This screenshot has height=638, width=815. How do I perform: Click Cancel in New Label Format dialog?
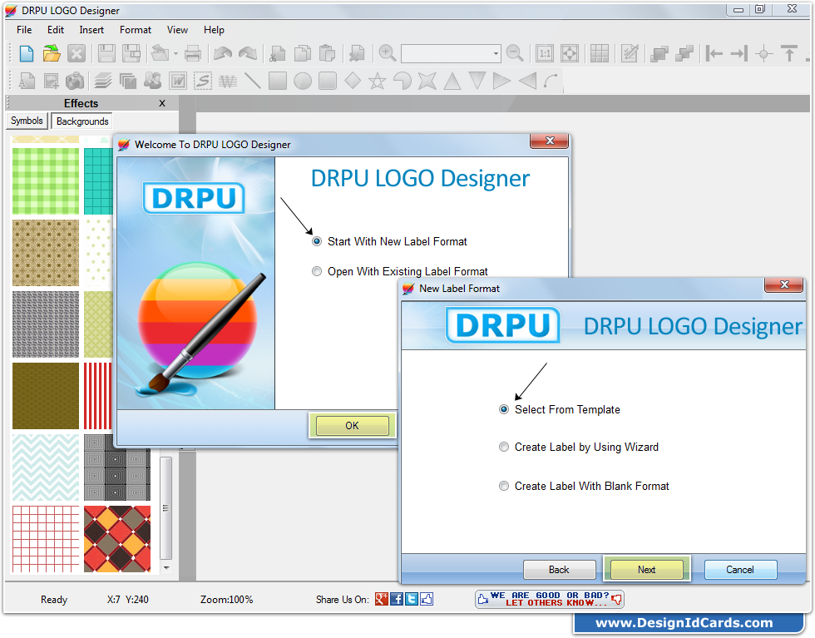point(740,570)
